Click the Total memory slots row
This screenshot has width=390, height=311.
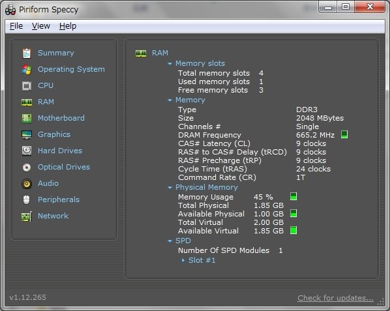coord(220,73)
